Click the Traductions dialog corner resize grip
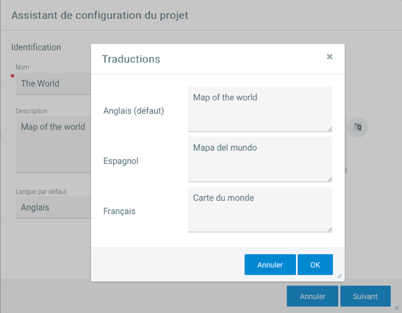 pos(339,276)
